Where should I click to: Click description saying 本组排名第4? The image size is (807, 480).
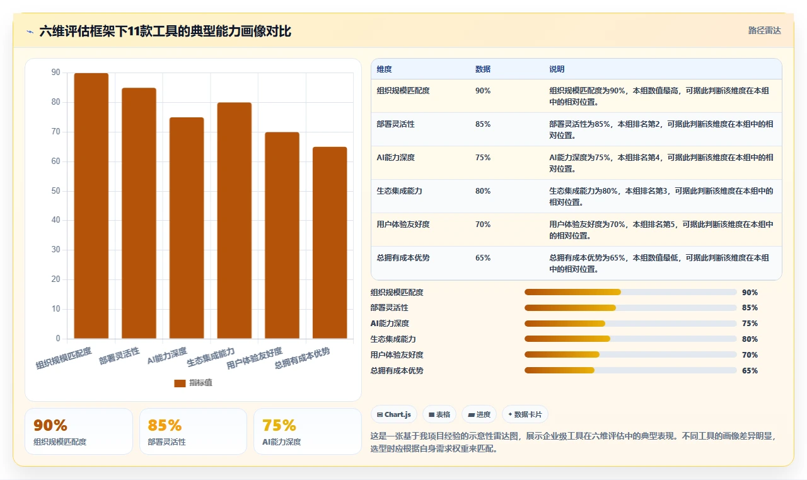pos(661,163)
